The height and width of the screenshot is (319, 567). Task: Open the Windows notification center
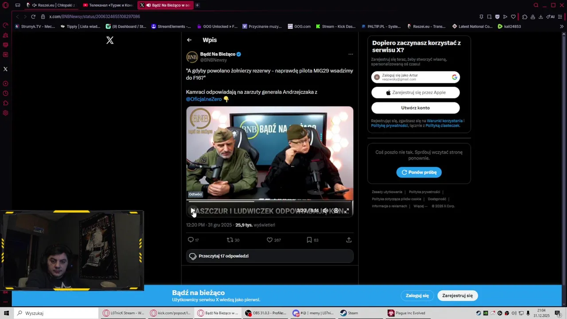[558, 313]
